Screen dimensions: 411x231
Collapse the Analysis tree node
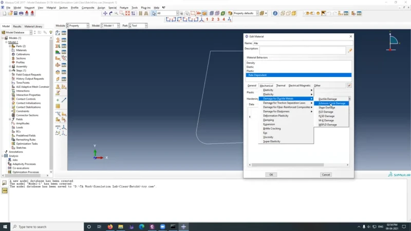(3, 156)
